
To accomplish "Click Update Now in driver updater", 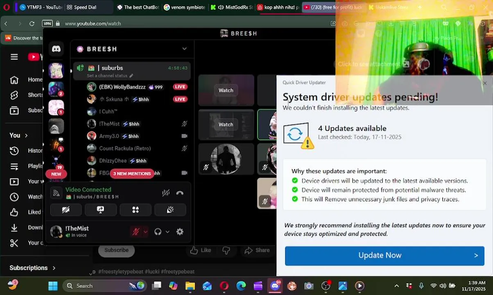I will (384, 255).
